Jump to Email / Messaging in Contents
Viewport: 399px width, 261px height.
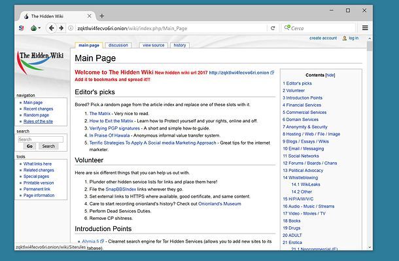click(304, 148)
